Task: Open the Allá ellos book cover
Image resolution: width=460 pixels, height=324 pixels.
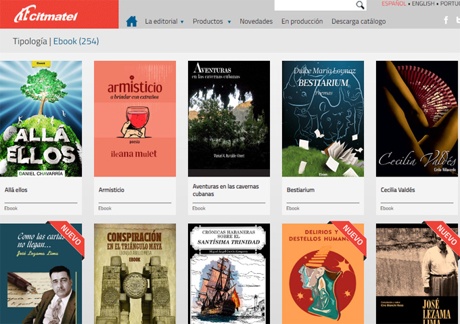Action: click(41, 119)
